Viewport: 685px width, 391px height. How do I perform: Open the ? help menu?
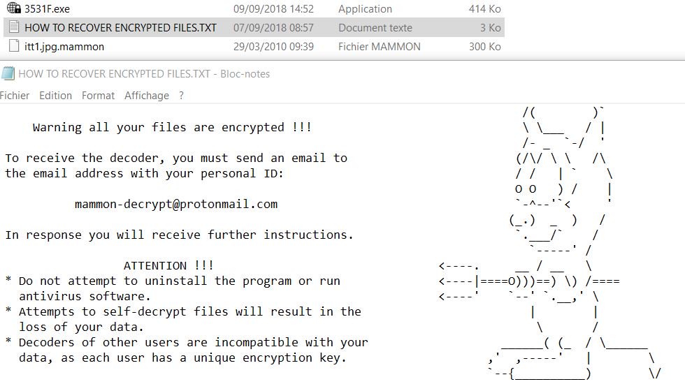click(x=181, y=96)
